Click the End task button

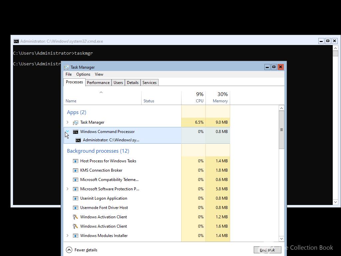coord(267,250)
